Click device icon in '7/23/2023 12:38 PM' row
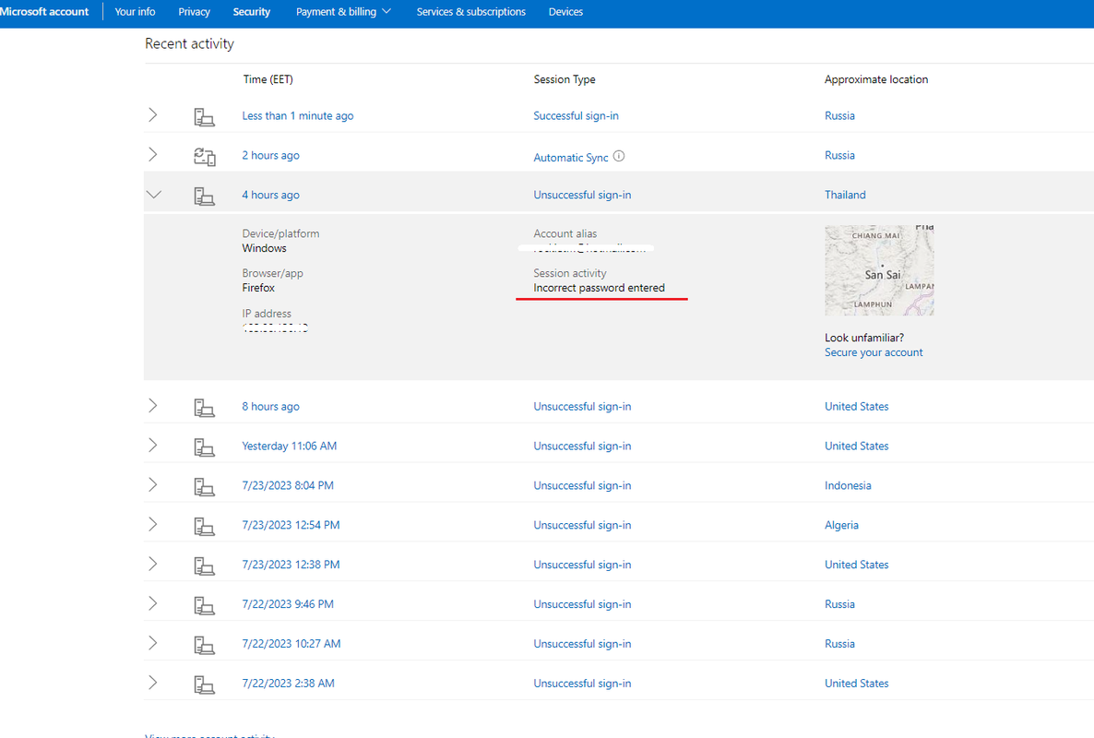This screenshot has width=1094, height=738. pos(204,565)
